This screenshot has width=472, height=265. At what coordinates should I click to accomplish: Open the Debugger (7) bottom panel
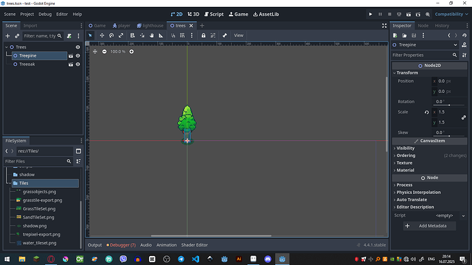click(x=121, y=245)
